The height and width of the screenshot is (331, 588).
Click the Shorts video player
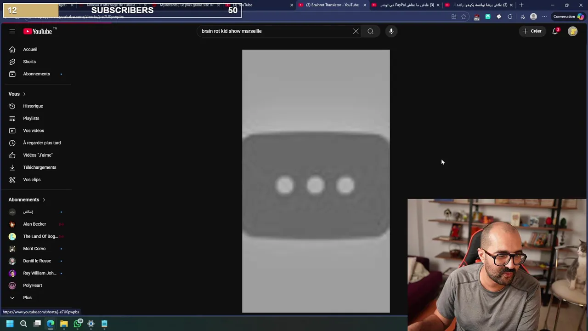316,181
